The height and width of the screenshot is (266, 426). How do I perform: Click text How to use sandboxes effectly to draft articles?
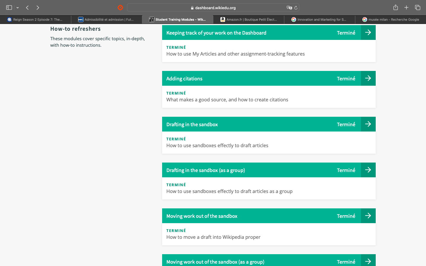pyautogui.click(x=217, y=145)
